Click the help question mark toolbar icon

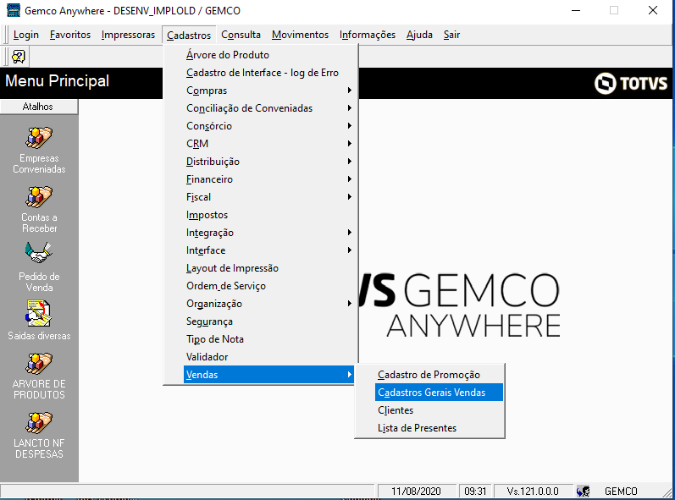click(x=19, y=57)
